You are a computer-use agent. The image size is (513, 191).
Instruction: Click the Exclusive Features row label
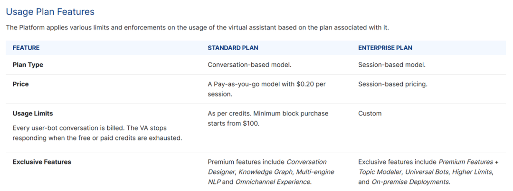(x=42, y=162)
